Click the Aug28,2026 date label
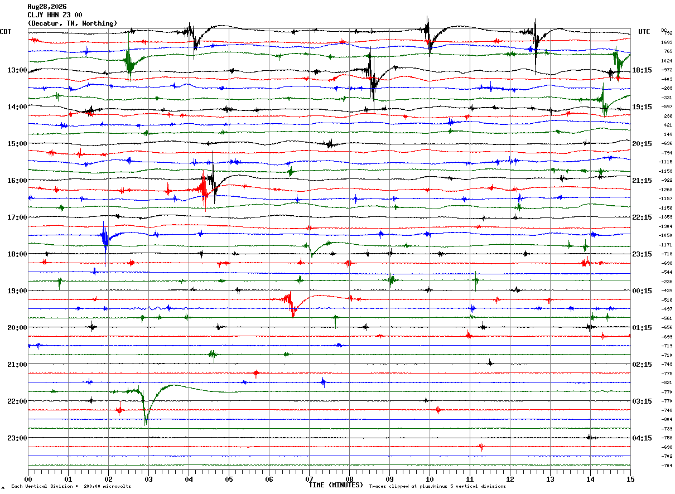 [46, 7]
